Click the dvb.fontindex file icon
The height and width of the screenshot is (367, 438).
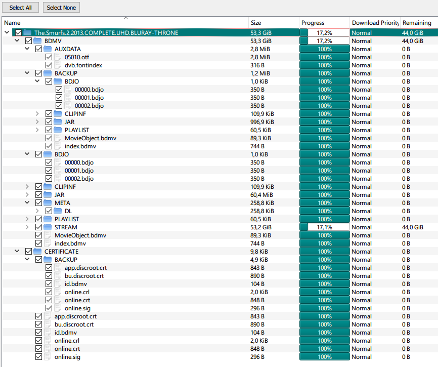(x=58, y=65)
